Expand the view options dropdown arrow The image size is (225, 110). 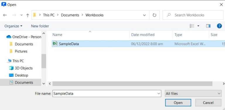[x=198, y=26]
